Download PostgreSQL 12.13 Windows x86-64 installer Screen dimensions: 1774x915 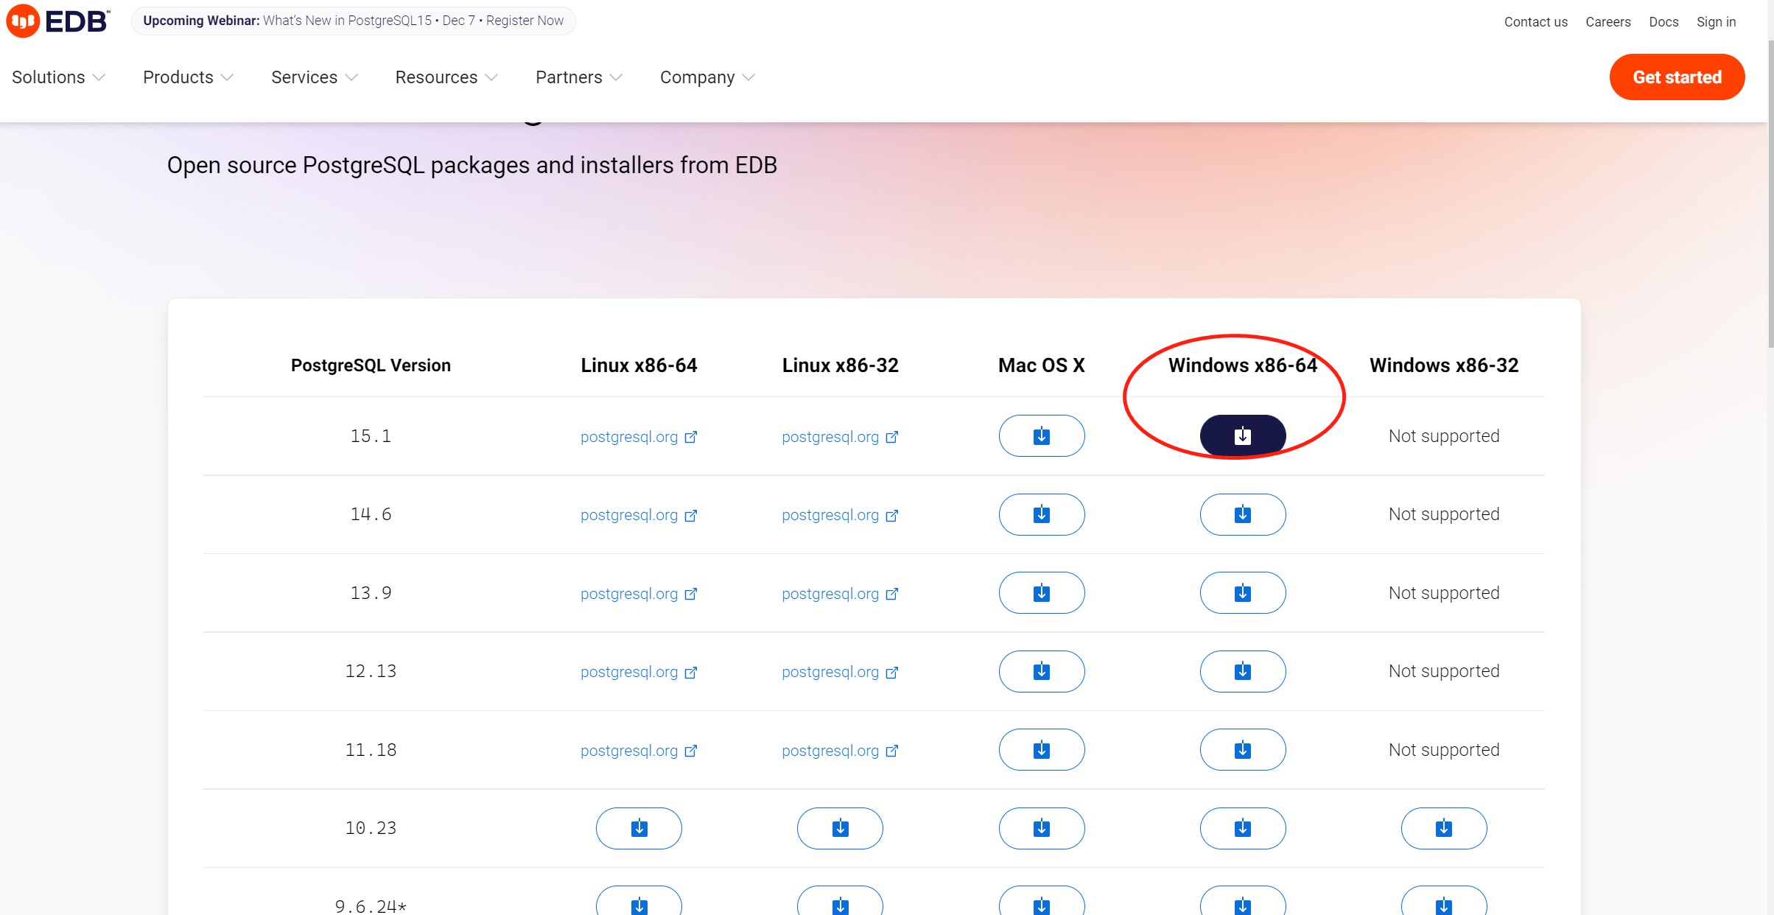(x=1242, y=671)
